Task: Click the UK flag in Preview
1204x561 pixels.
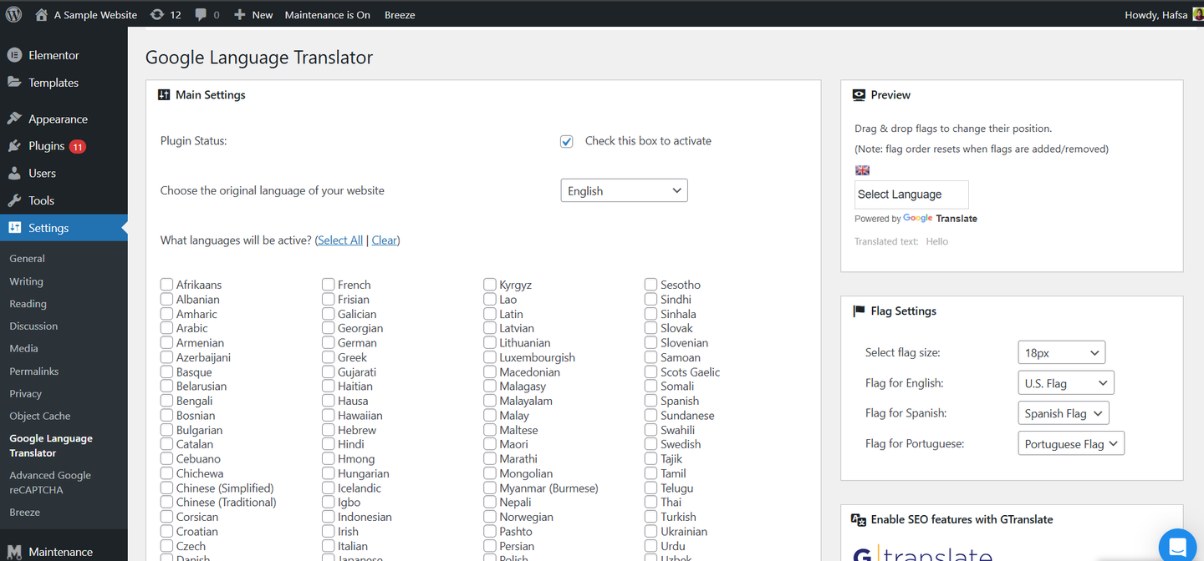Action: (862, 170)
